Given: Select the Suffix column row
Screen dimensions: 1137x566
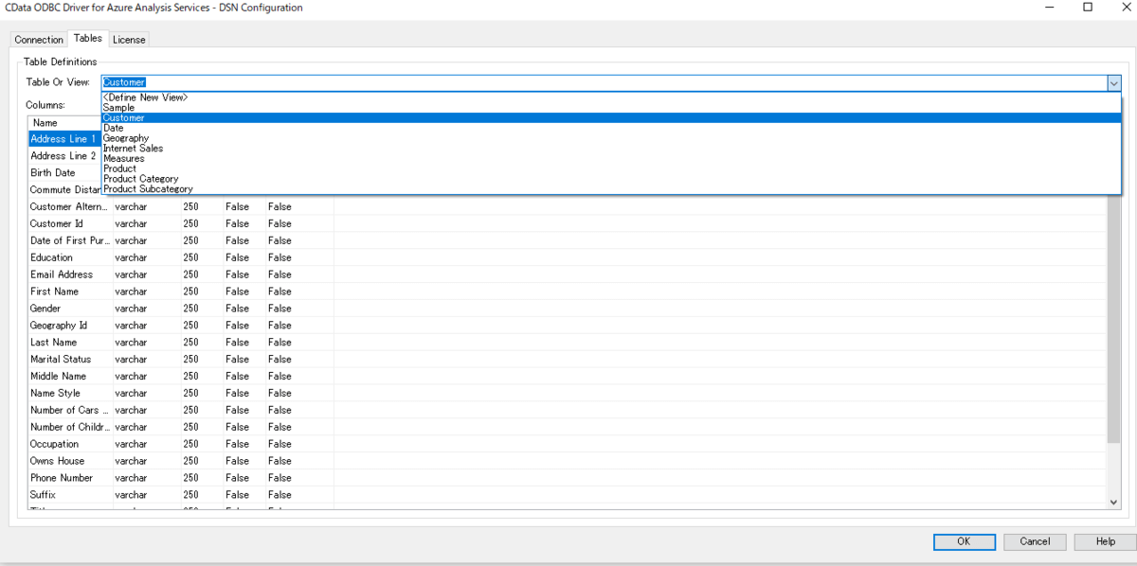Looking at the screenshot, I should pos(180,495).
